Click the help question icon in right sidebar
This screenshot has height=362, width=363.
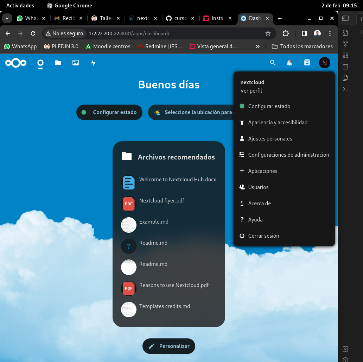pyautogui.click(x=345, y=360)
